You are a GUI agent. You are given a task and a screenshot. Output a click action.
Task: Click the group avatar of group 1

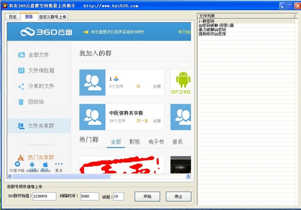point(92,82)
